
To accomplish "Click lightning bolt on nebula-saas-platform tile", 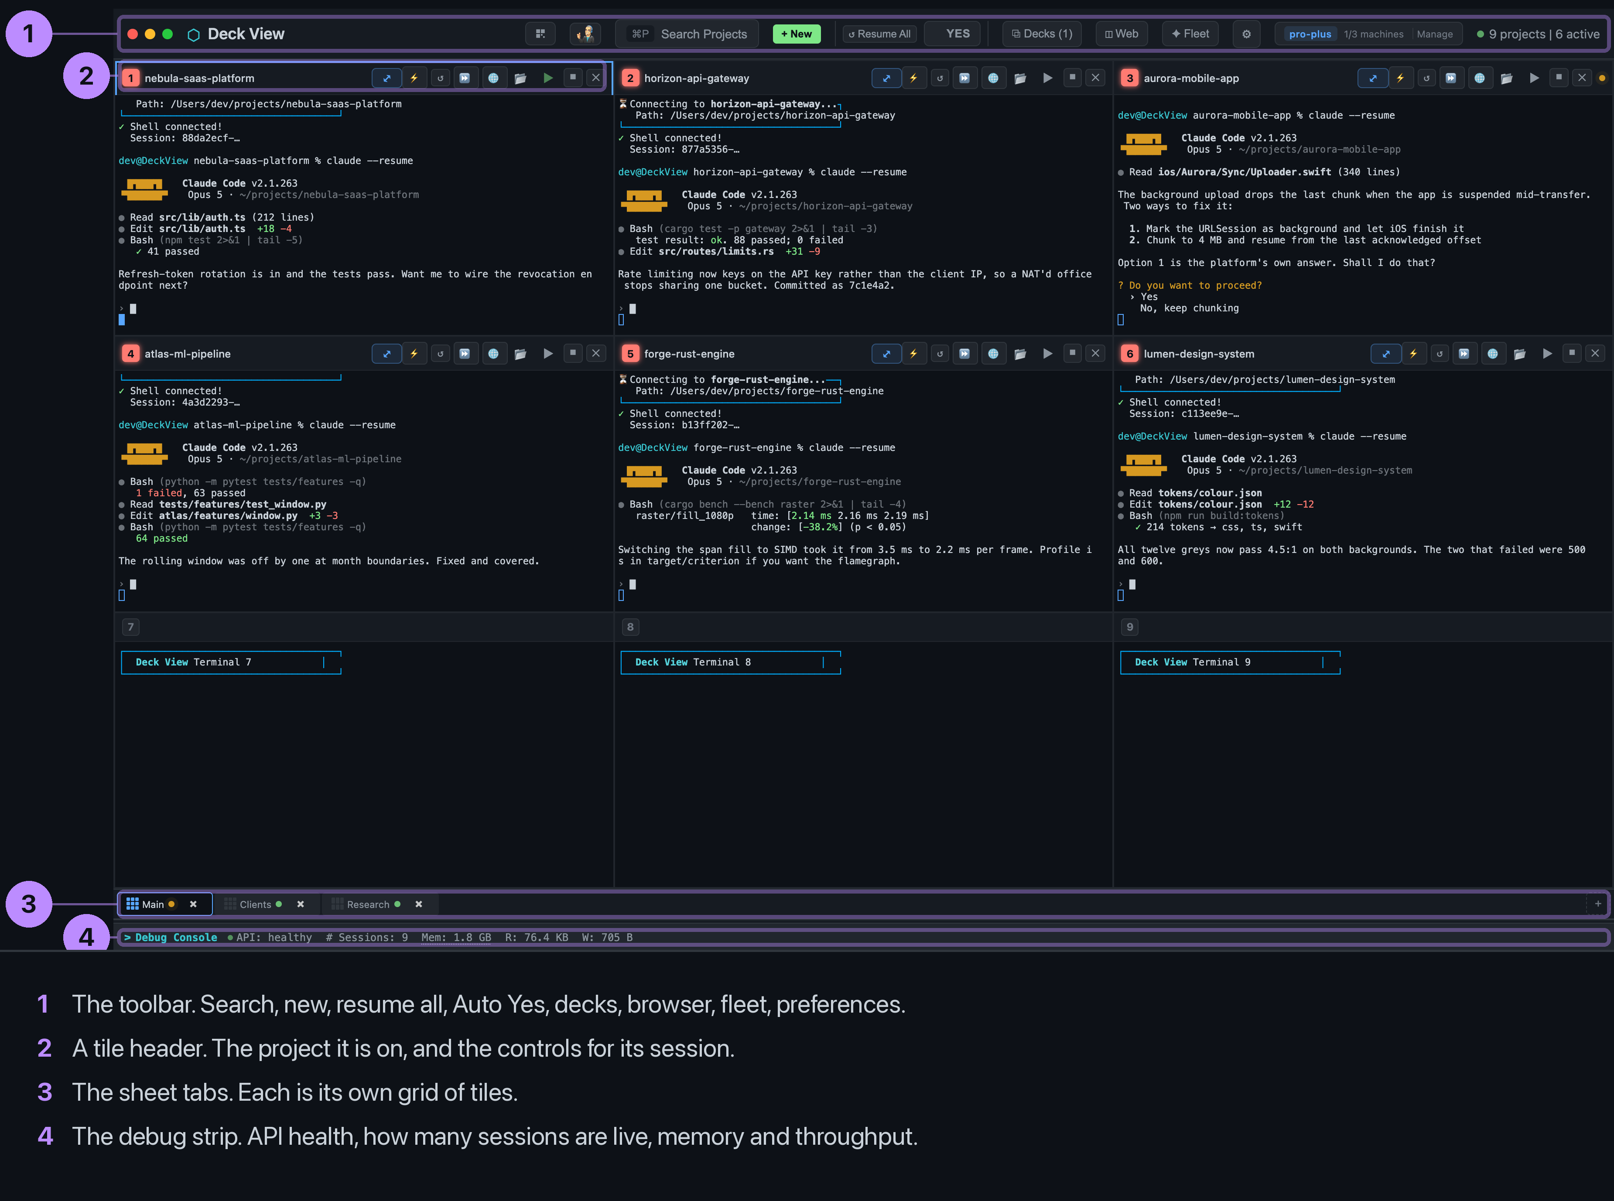I will [414, 78].
